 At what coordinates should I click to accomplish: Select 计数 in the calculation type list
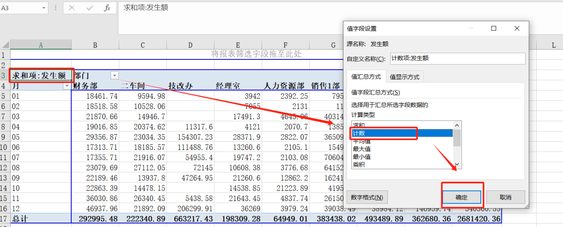click(402, 133)
